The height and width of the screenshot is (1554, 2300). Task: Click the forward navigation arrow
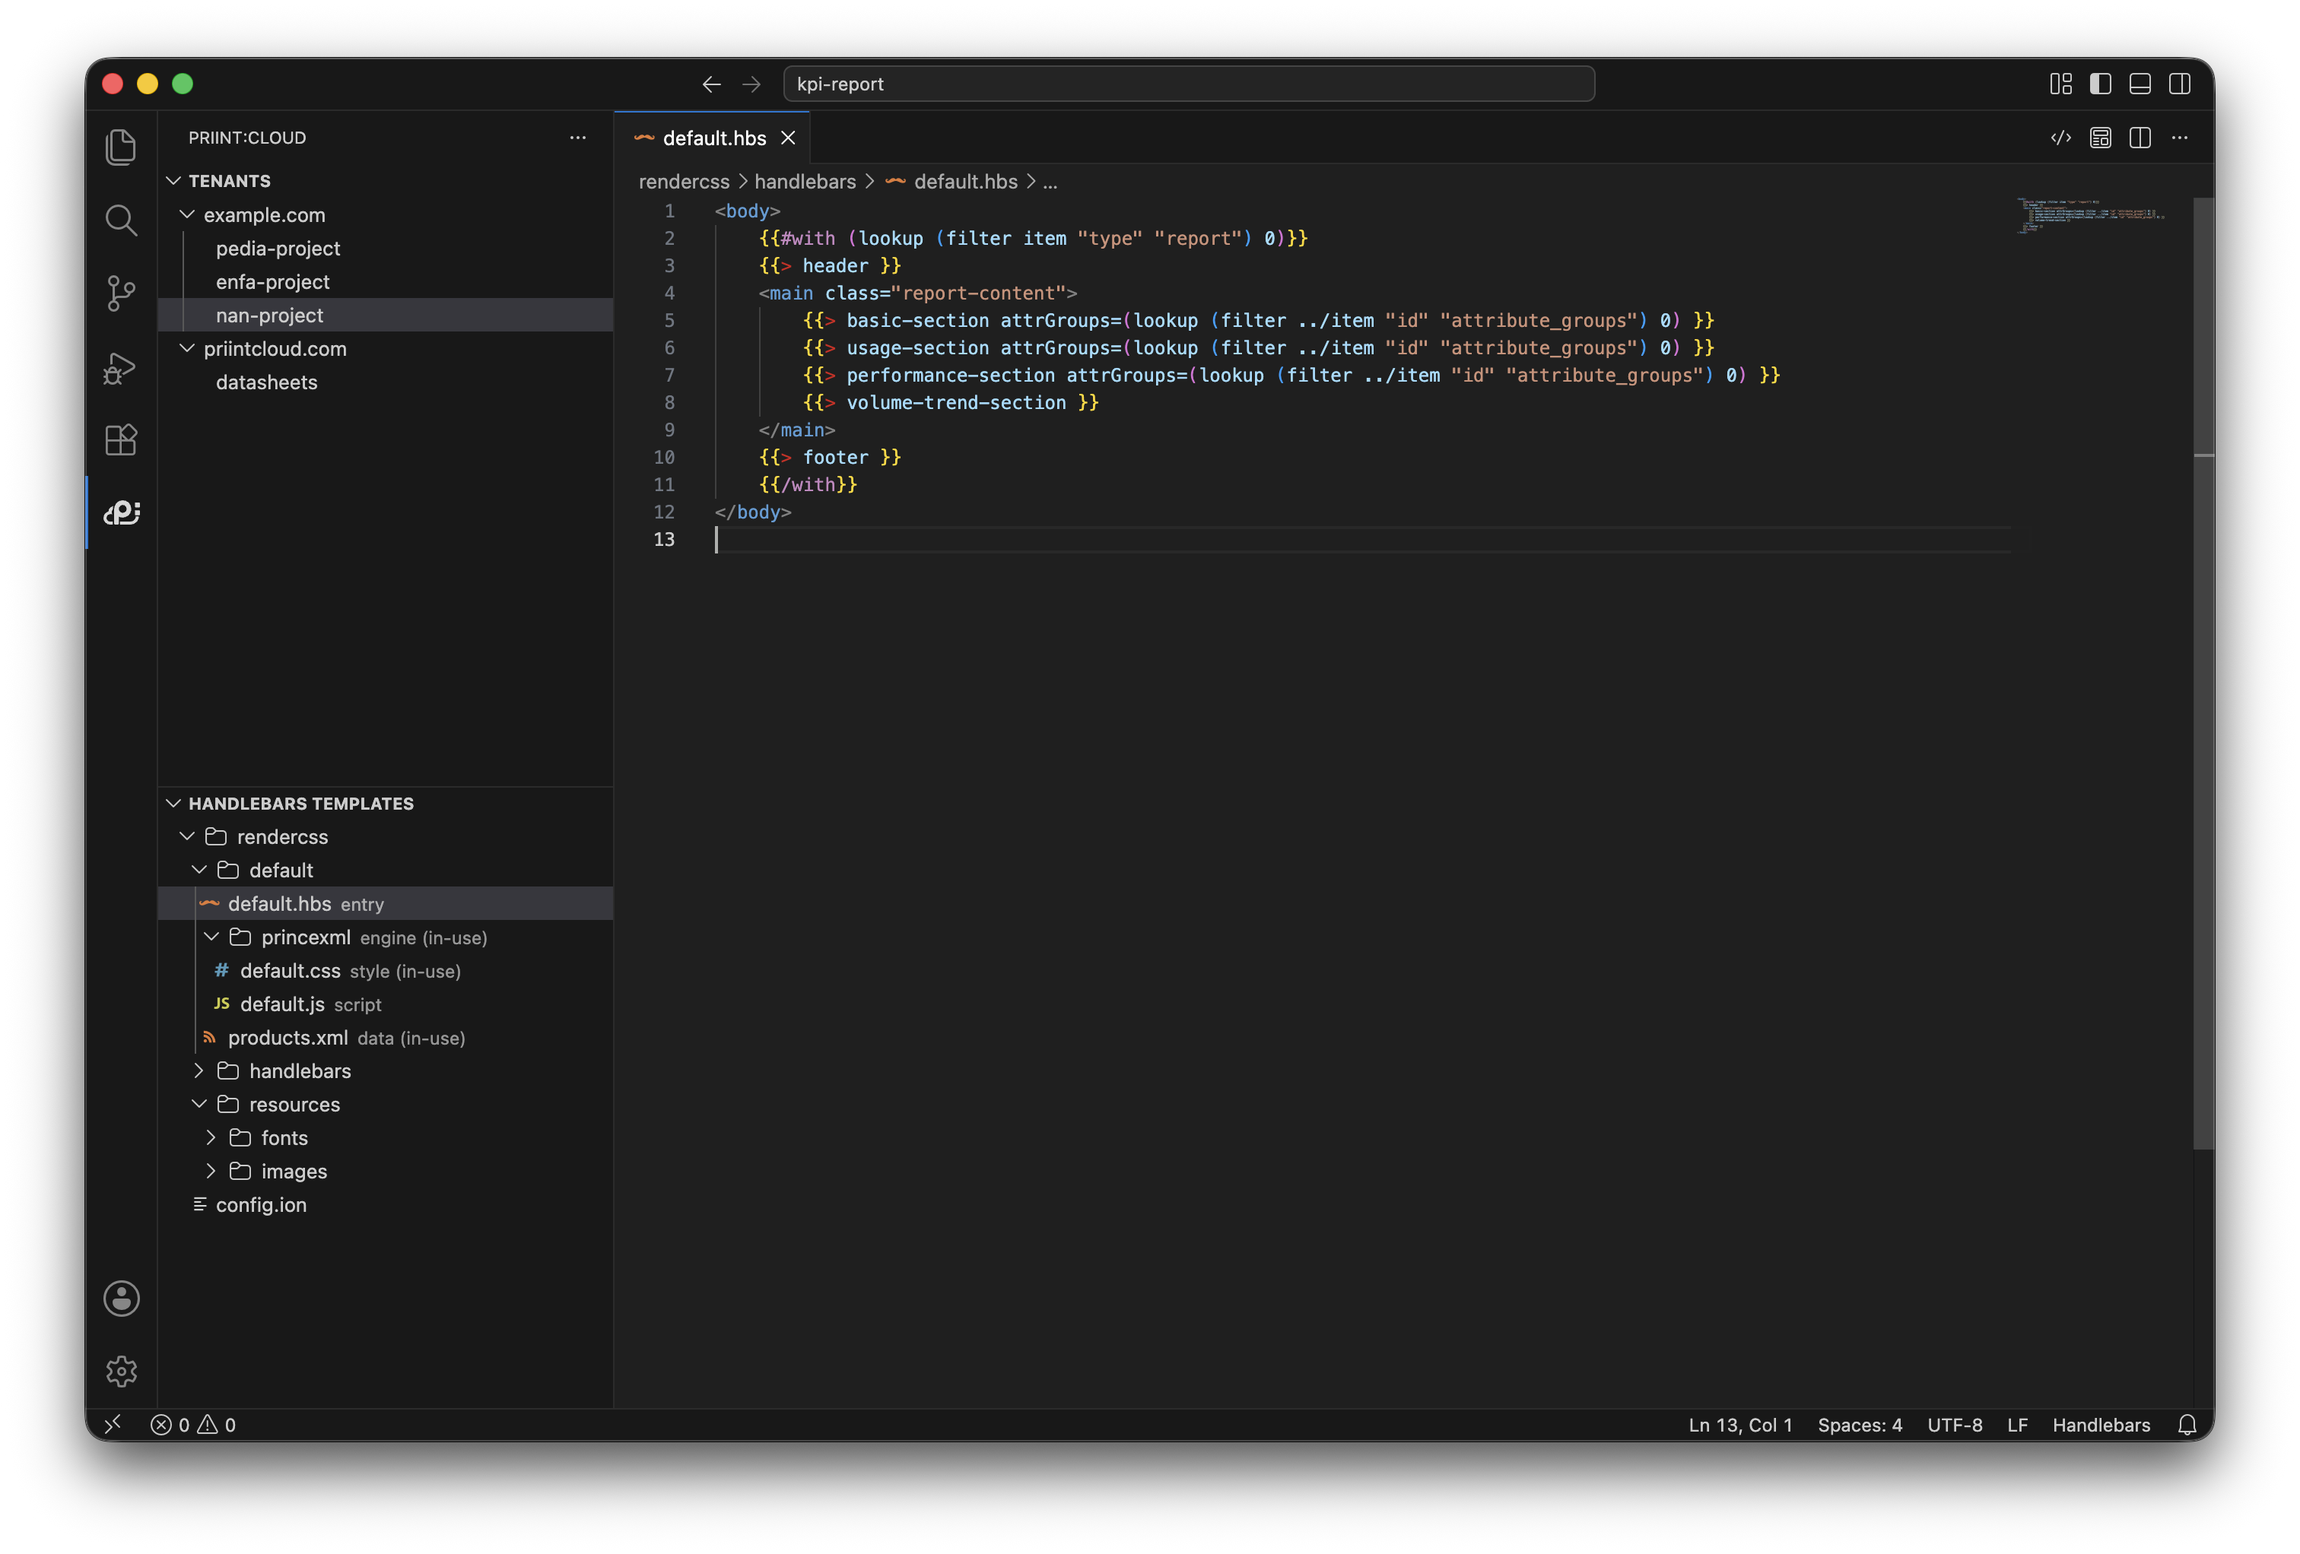pyautogui.click(x=751, y=84)
